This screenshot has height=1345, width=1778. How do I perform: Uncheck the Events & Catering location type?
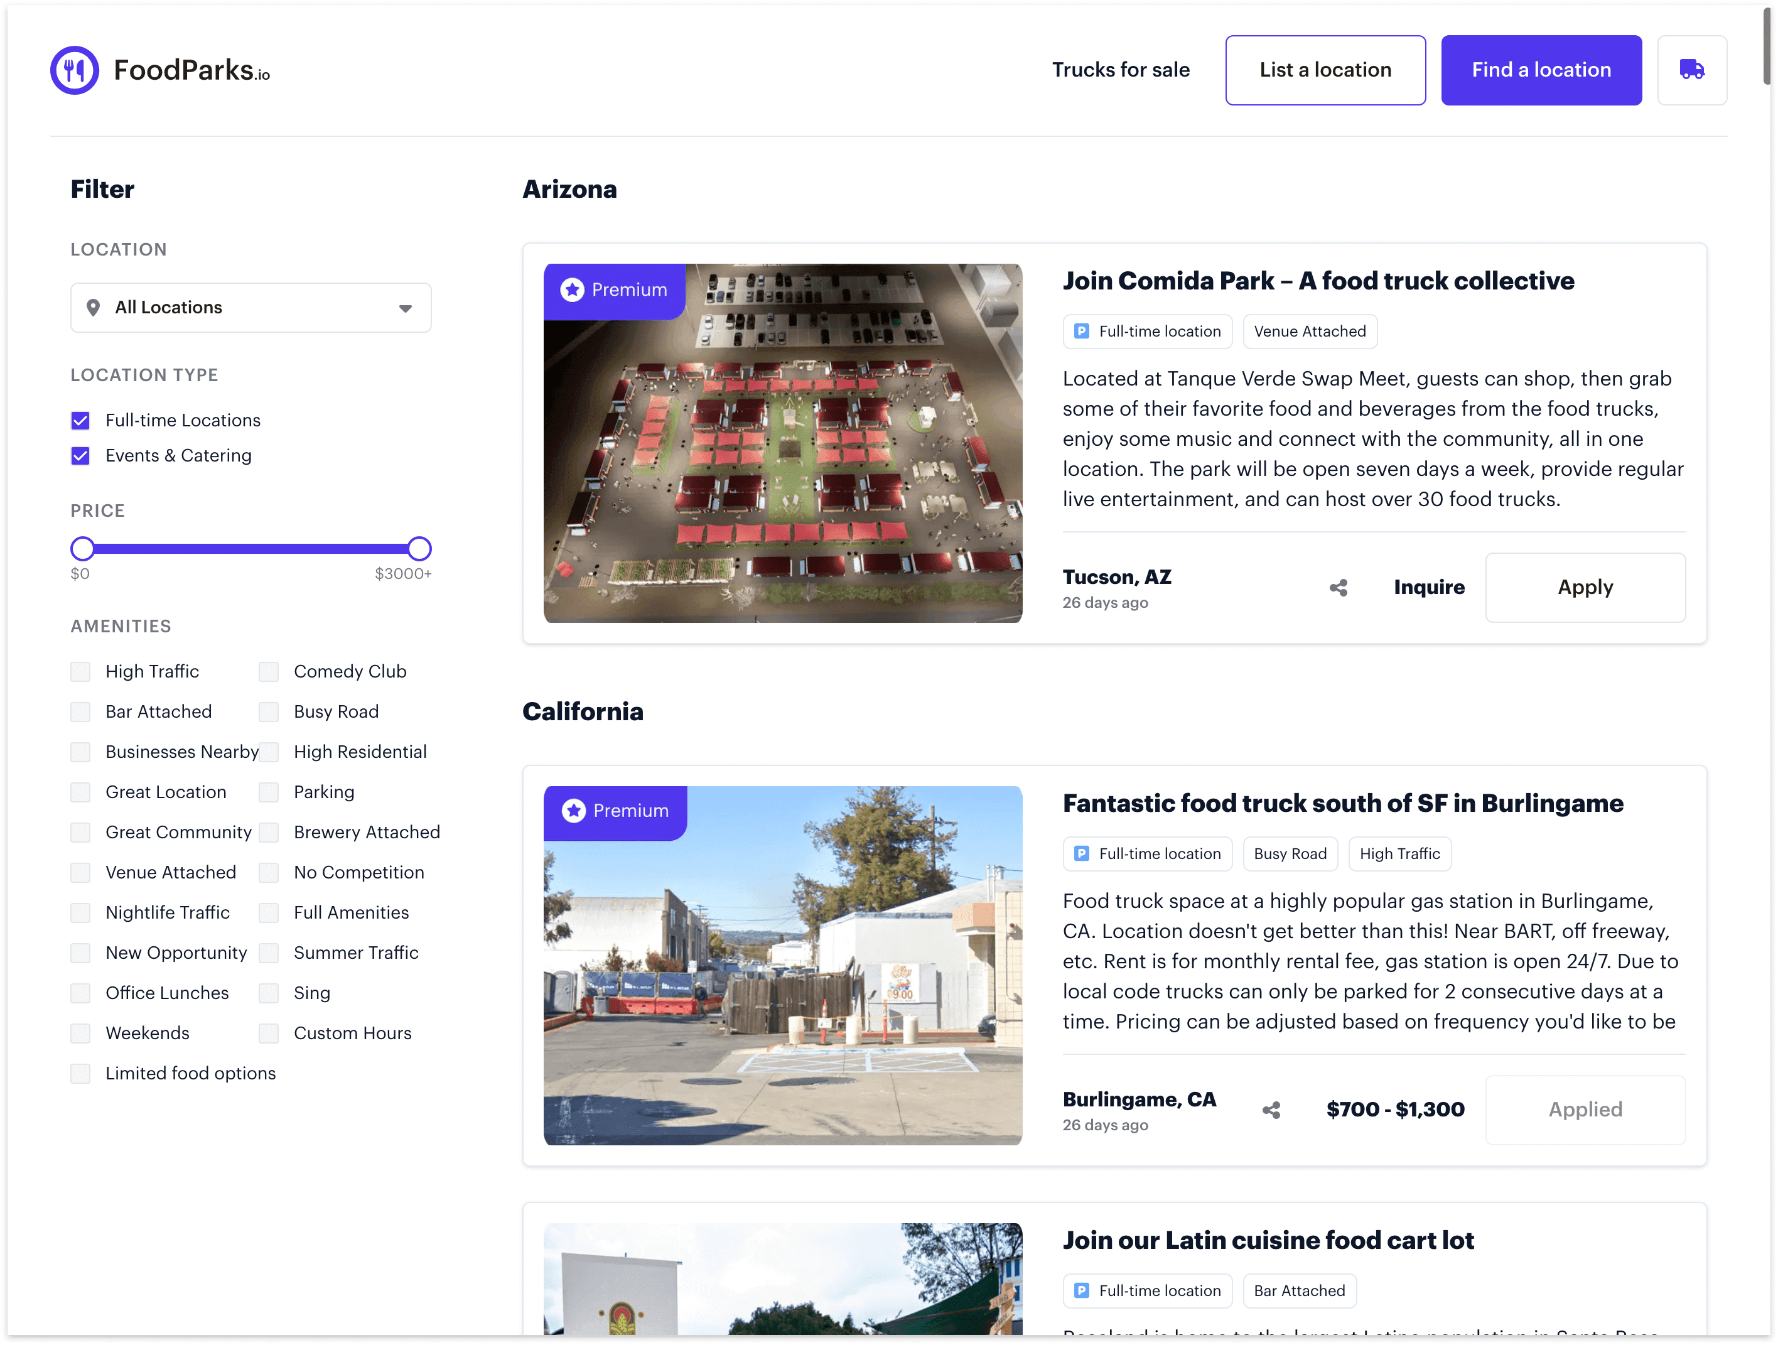[80, 455]
